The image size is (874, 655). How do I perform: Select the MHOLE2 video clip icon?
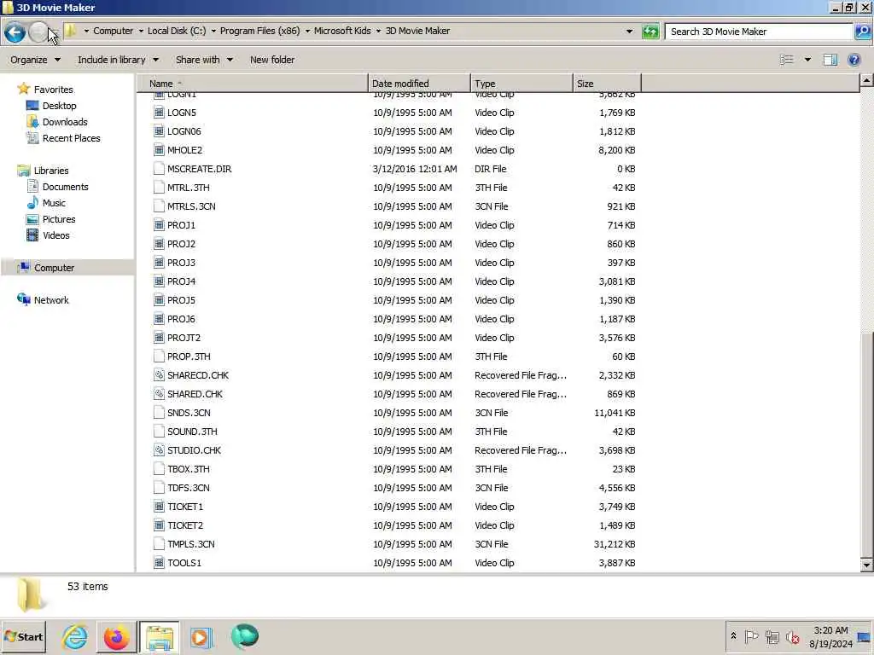tap(159, 150)
